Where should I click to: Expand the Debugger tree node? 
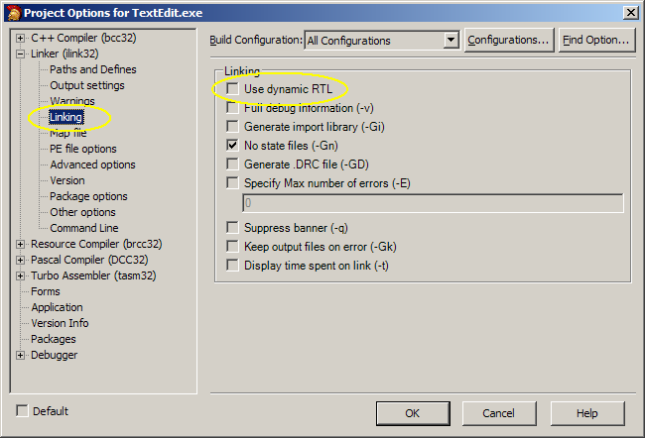coord(21,355)
